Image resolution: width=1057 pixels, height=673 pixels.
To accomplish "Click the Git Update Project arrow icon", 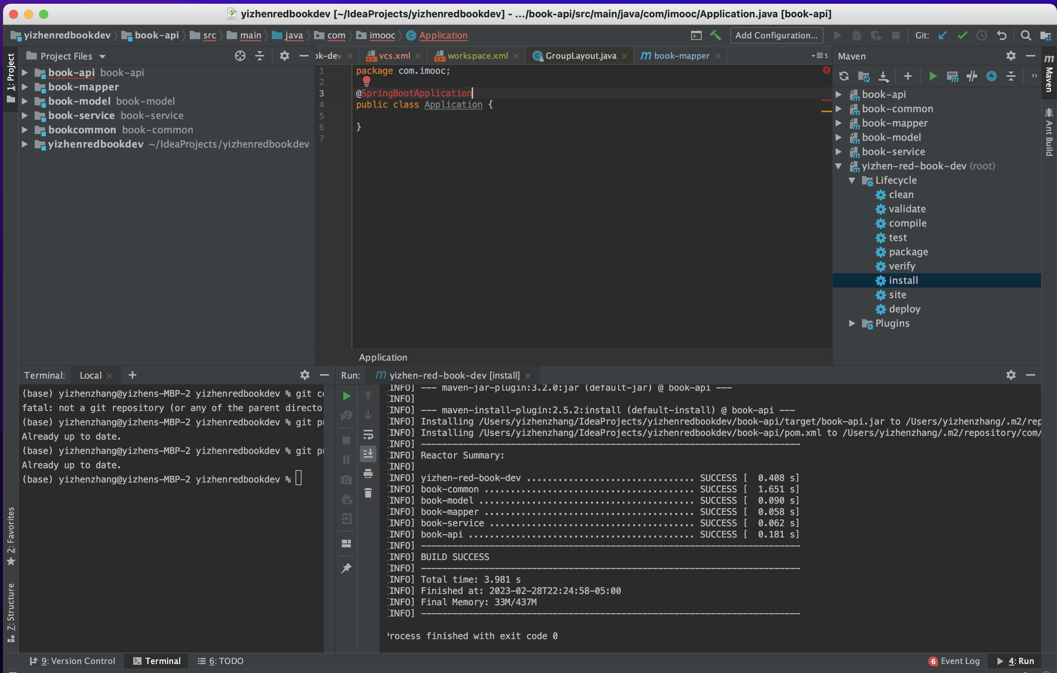I will coord(943,35).
